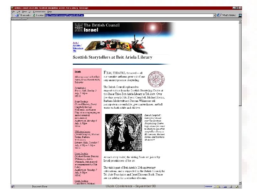Click the Scottish Storytelling Centre round logo

pyautogui.click(x=156, y=79)
